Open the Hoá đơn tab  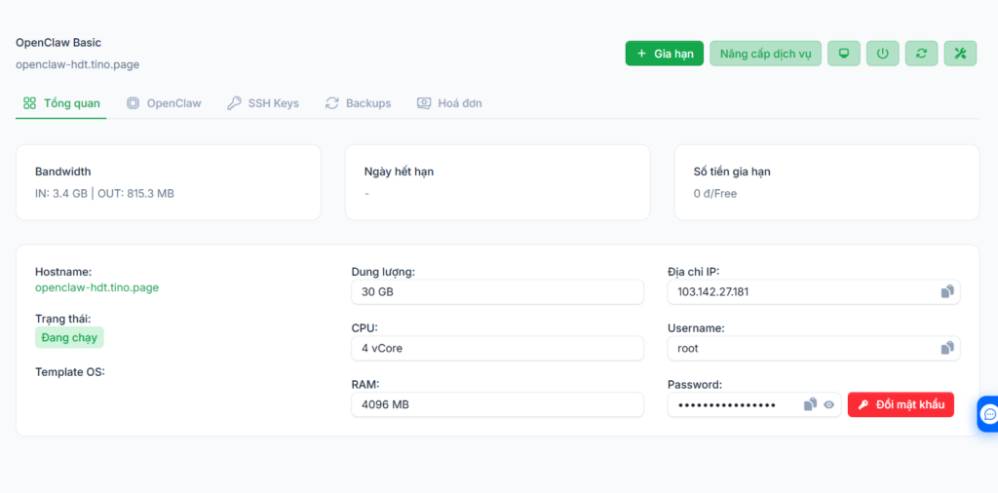(x=449, y=103)
